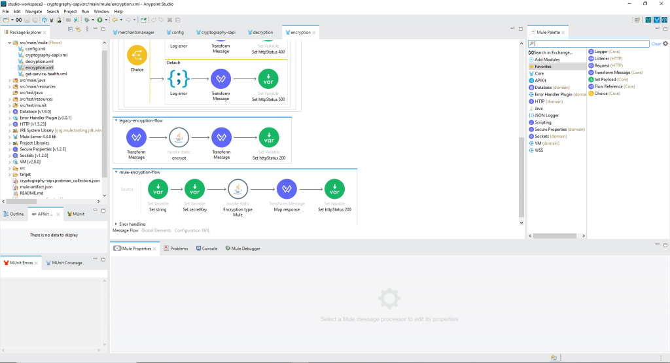Select Flow Reference (Core) in palette
This screenshot has height=363, width=670.
[612, 86]
